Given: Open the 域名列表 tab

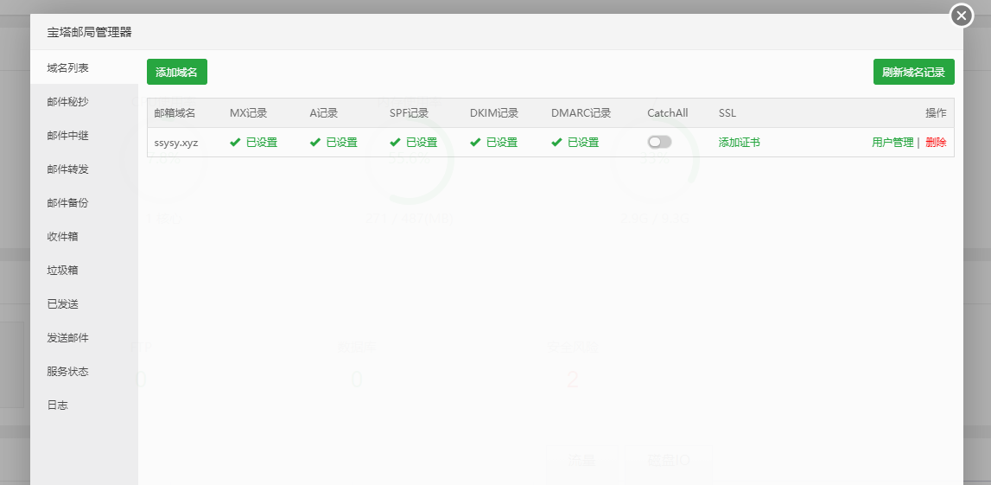Looking at the screenshot, I should pos(84,67).
